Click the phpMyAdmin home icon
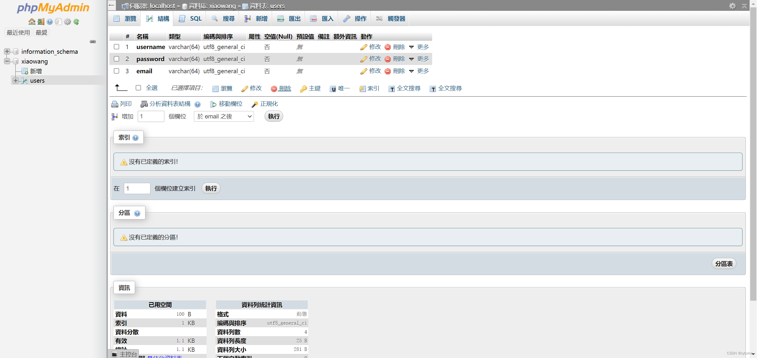 [x=32, y=22]
